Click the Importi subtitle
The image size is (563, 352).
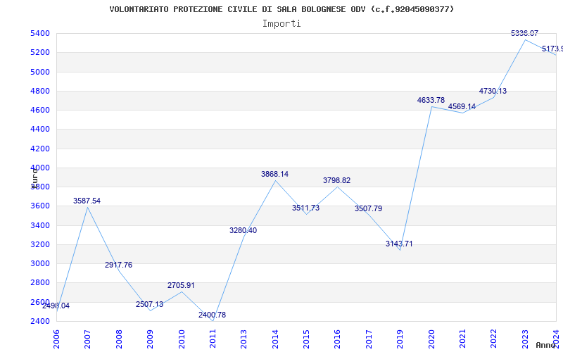(281, 24)
